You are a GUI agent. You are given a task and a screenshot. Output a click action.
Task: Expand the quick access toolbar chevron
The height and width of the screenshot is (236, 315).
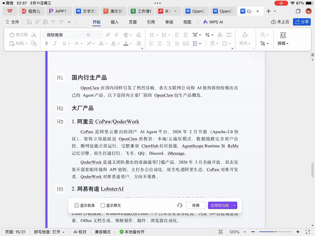(69, 22)
